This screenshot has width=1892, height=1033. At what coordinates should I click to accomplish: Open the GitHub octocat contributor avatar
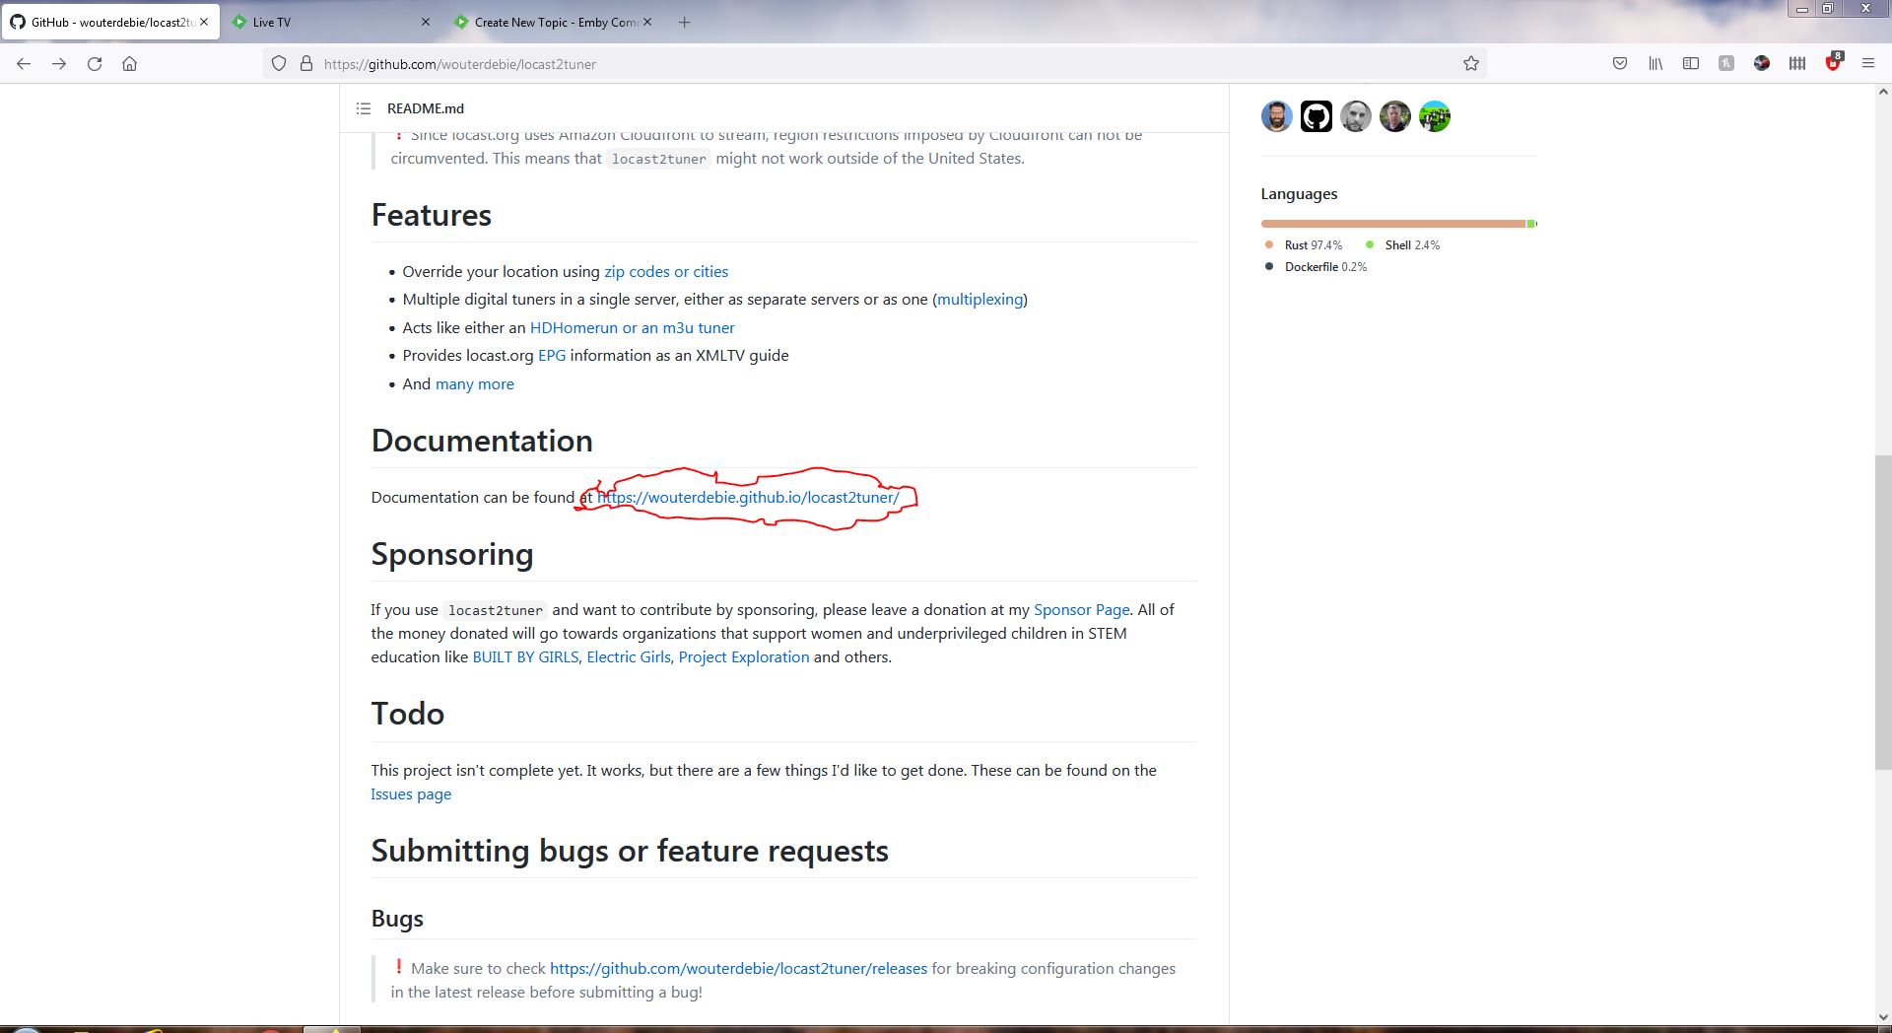[1316, 116]
